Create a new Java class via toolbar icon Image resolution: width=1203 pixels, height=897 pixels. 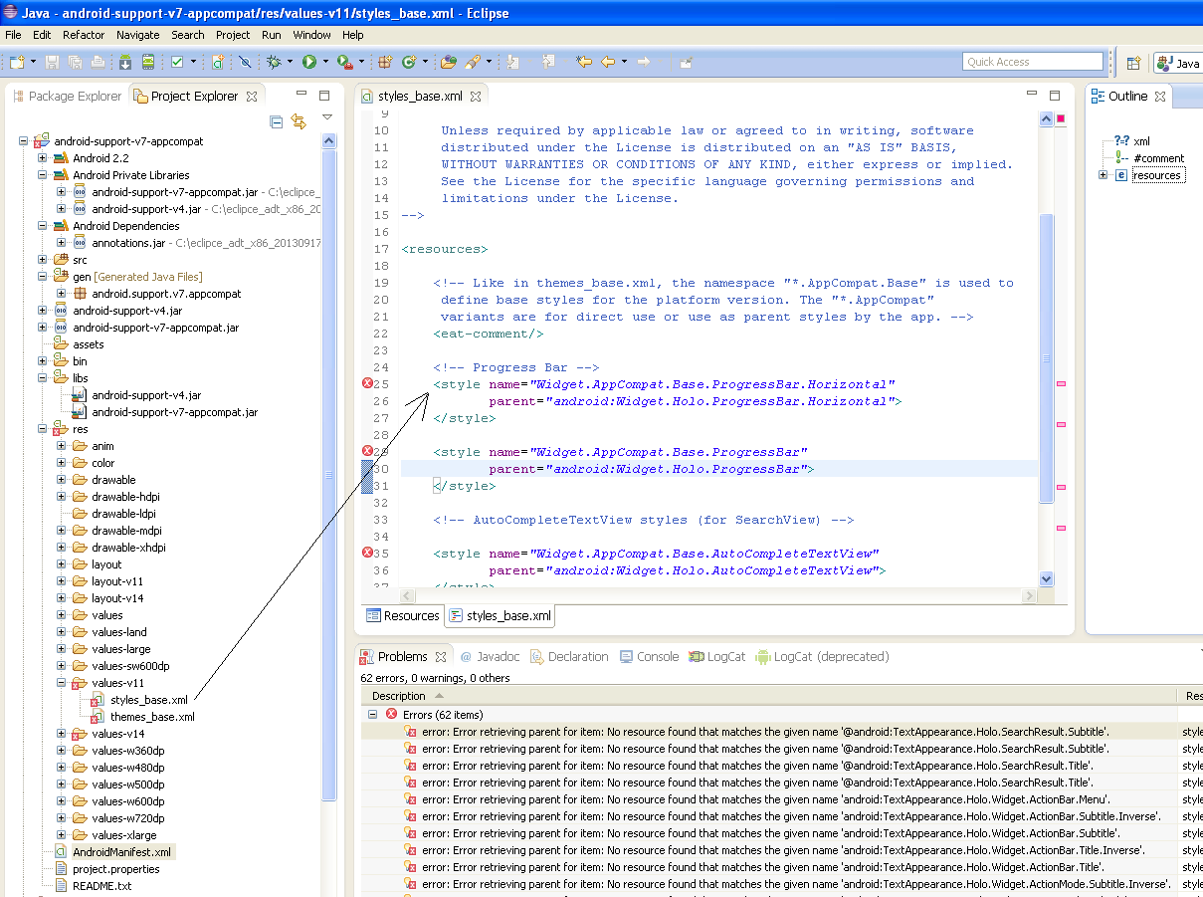click(408, 62)
